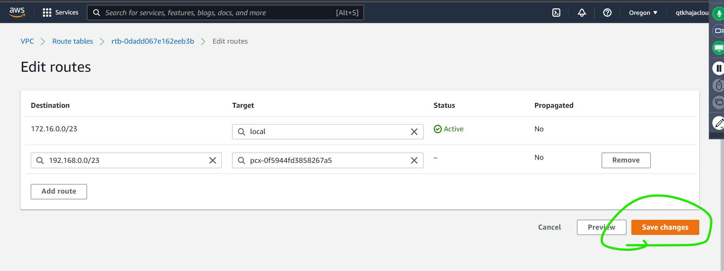
Task: Click the Status column header
Action: point(444,106)
